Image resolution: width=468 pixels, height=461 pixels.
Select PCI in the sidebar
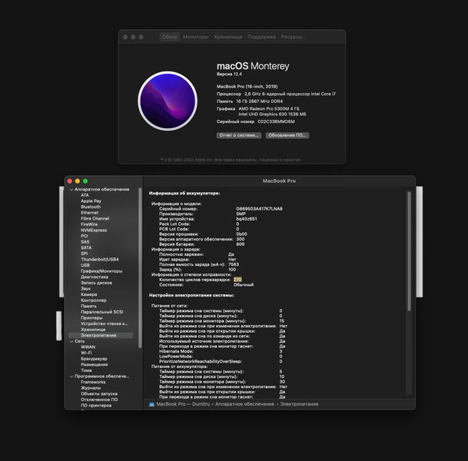(85, 236)
